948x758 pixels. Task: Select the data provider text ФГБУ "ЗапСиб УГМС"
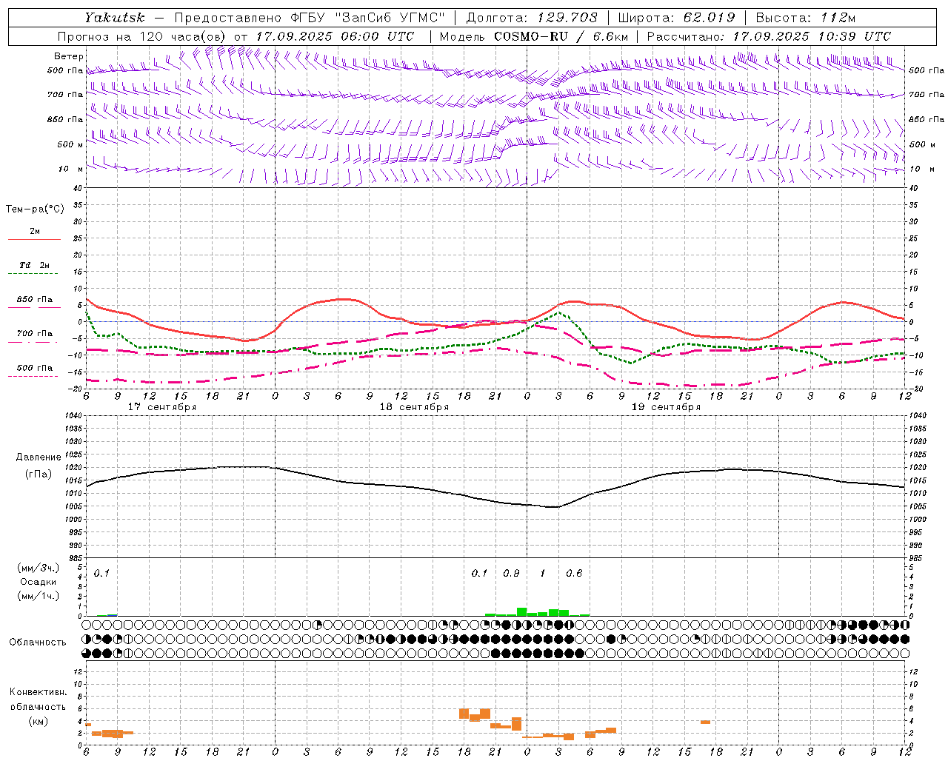[369, 18]
